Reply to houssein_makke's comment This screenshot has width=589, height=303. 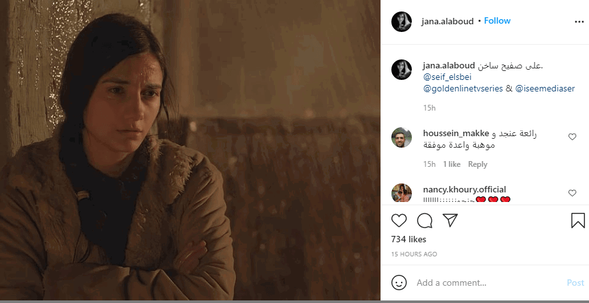tap(478, 164)
